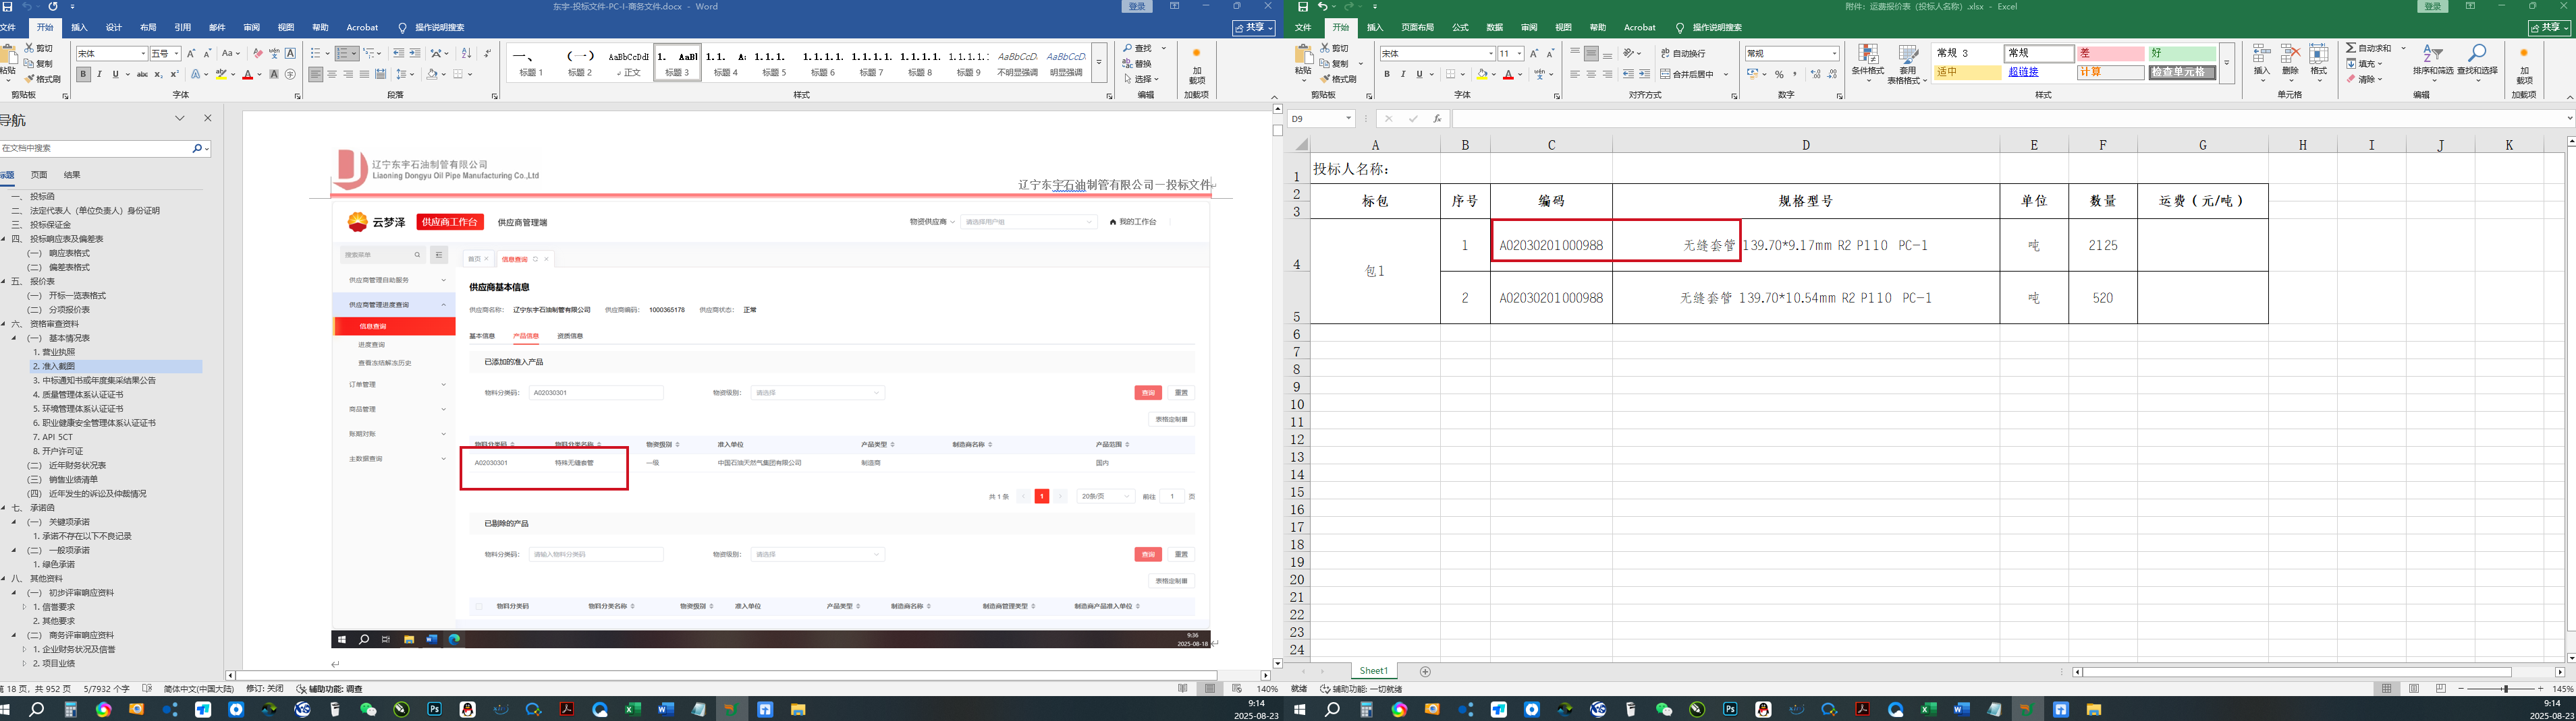Image resolution: width=2576 pixels, height=721 pixels.
Task: Justify paragraph text in Word
Action: click(364, 75)
